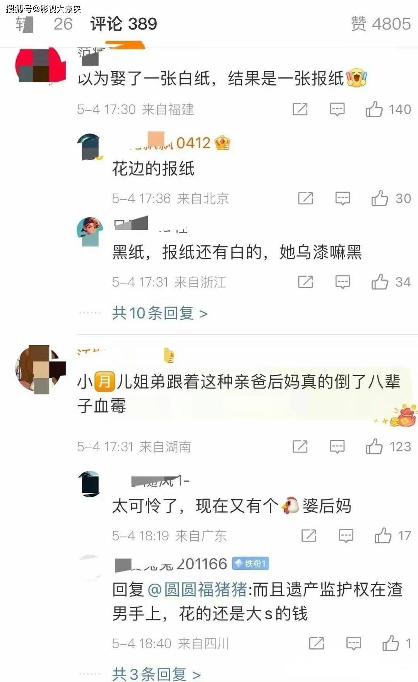Switch to 赞 4805 tab
The width and height of the screenshot is (418, 682).
click(381, 24)
